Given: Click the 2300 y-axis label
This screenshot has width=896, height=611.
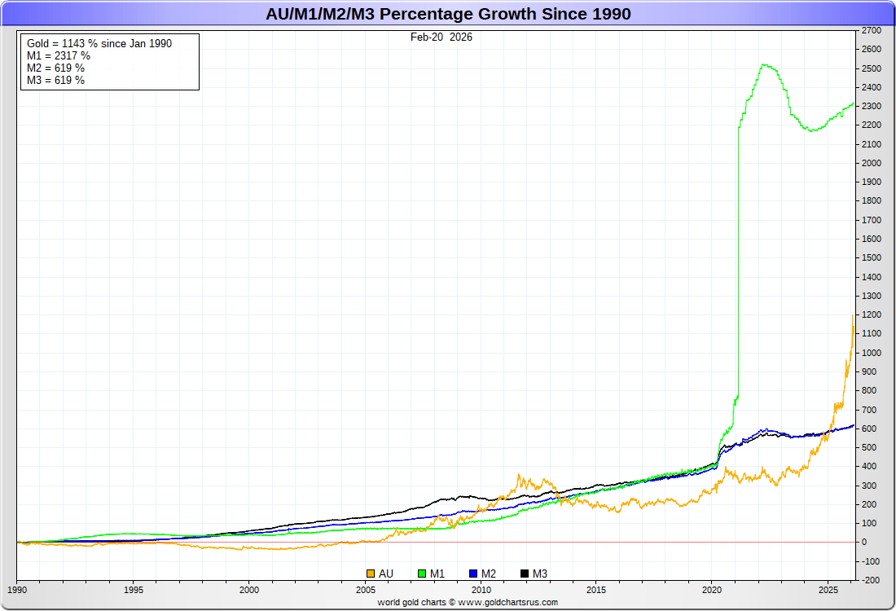Looking at the screenshot, I should (872, 106).
